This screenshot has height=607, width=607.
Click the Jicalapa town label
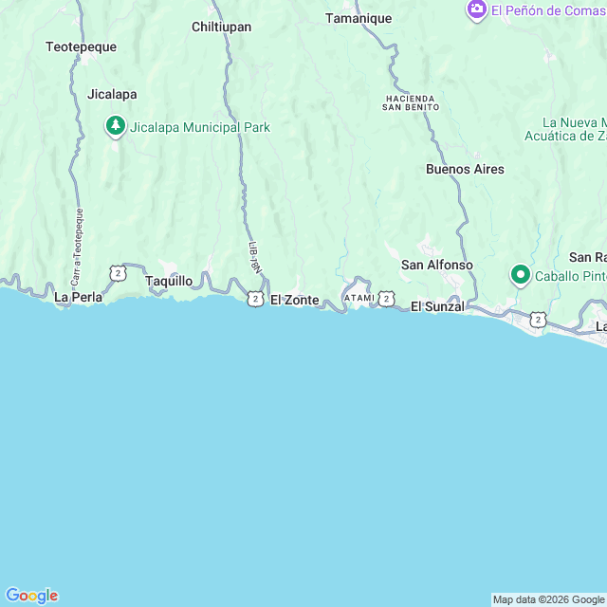coord(112,94)
